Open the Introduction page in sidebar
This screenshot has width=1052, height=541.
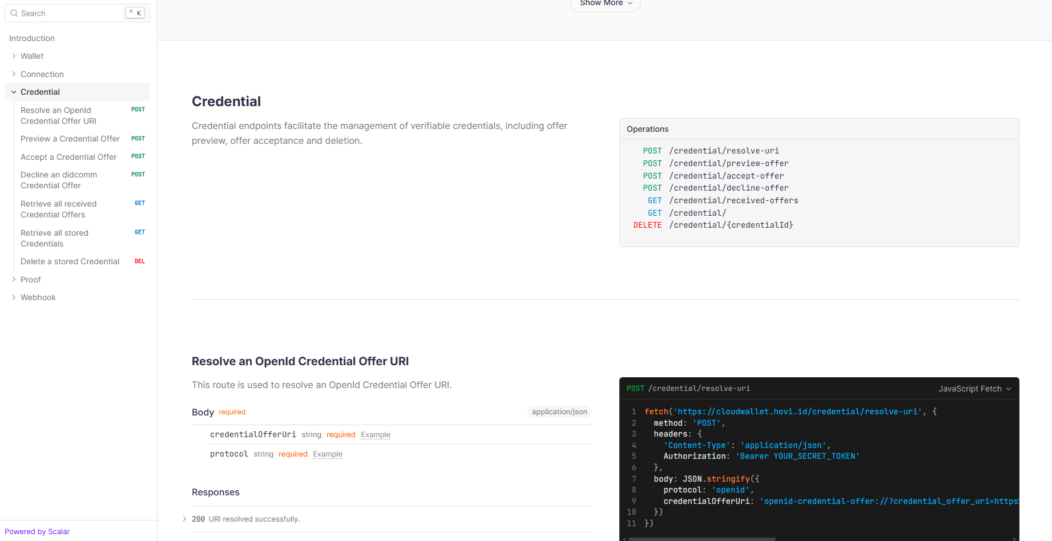pyautogui.click(x=32, y=38)
